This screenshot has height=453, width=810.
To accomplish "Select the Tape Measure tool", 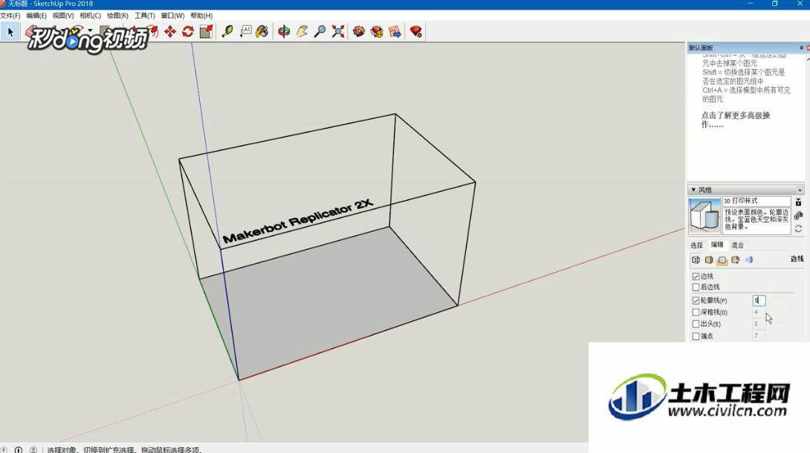I will coord(227,32).
